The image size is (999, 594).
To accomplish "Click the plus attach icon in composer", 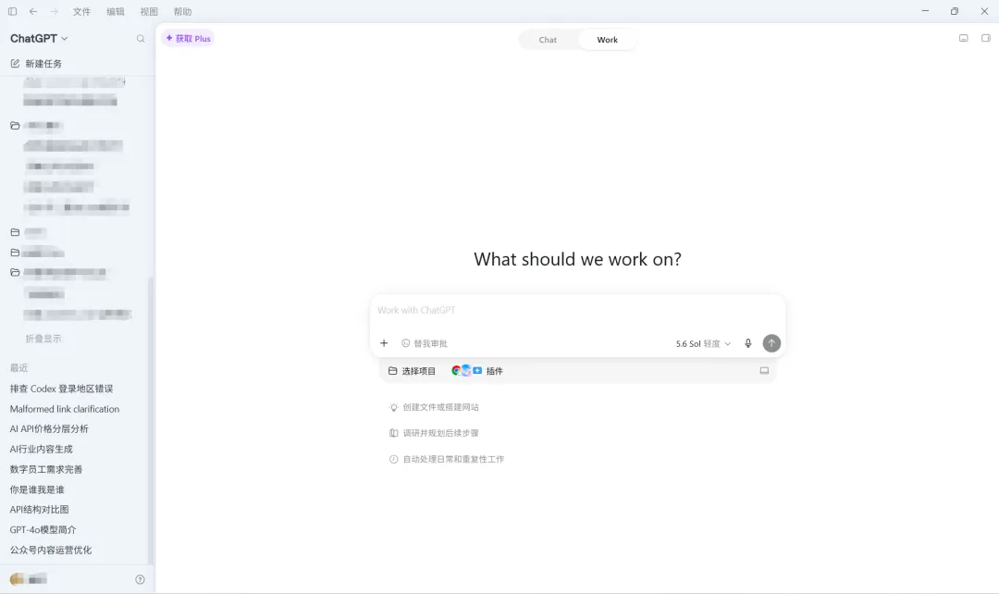I will pyautogui.click(x=384, y=343).
